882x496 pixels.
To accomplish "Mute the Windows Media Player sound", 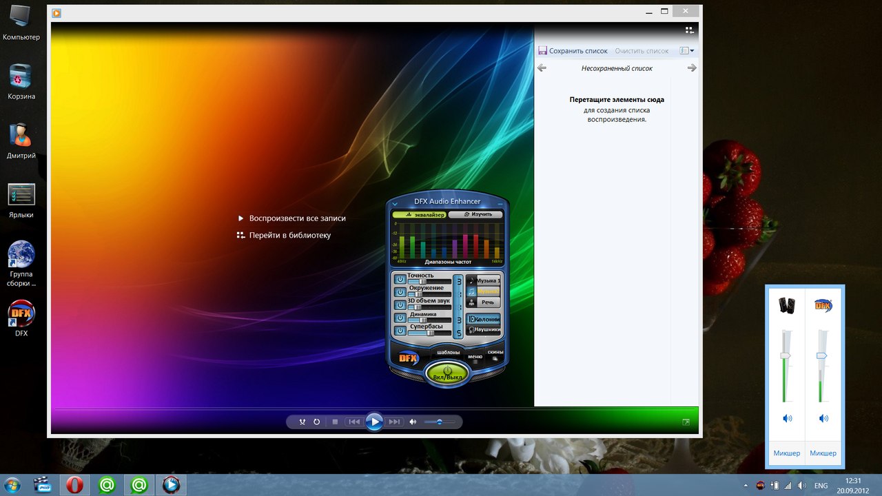I will click(x=413, y=422).
